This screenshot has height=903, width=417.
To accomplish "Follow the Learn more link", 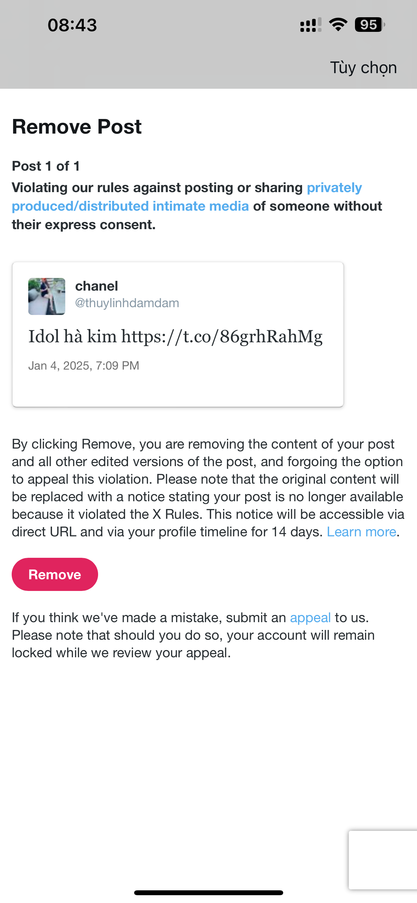I will pyautogui.click(x=361, y=532).
